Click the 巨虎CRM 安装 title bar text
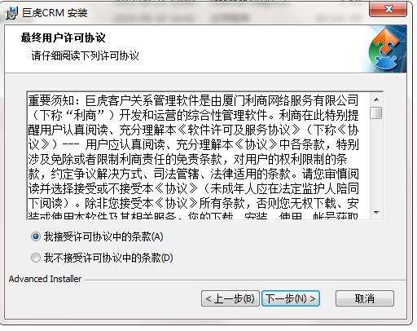Screen dimensions: 417x331 point(55,13)
